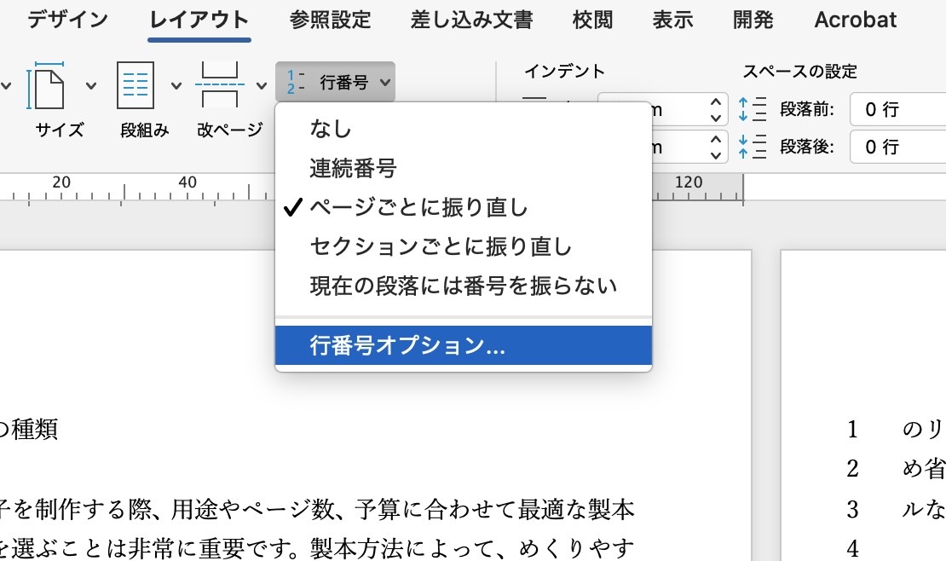Select 現在の段落には番号を振らない
This screenshot has height=561, width=946.
coord(464,286)
